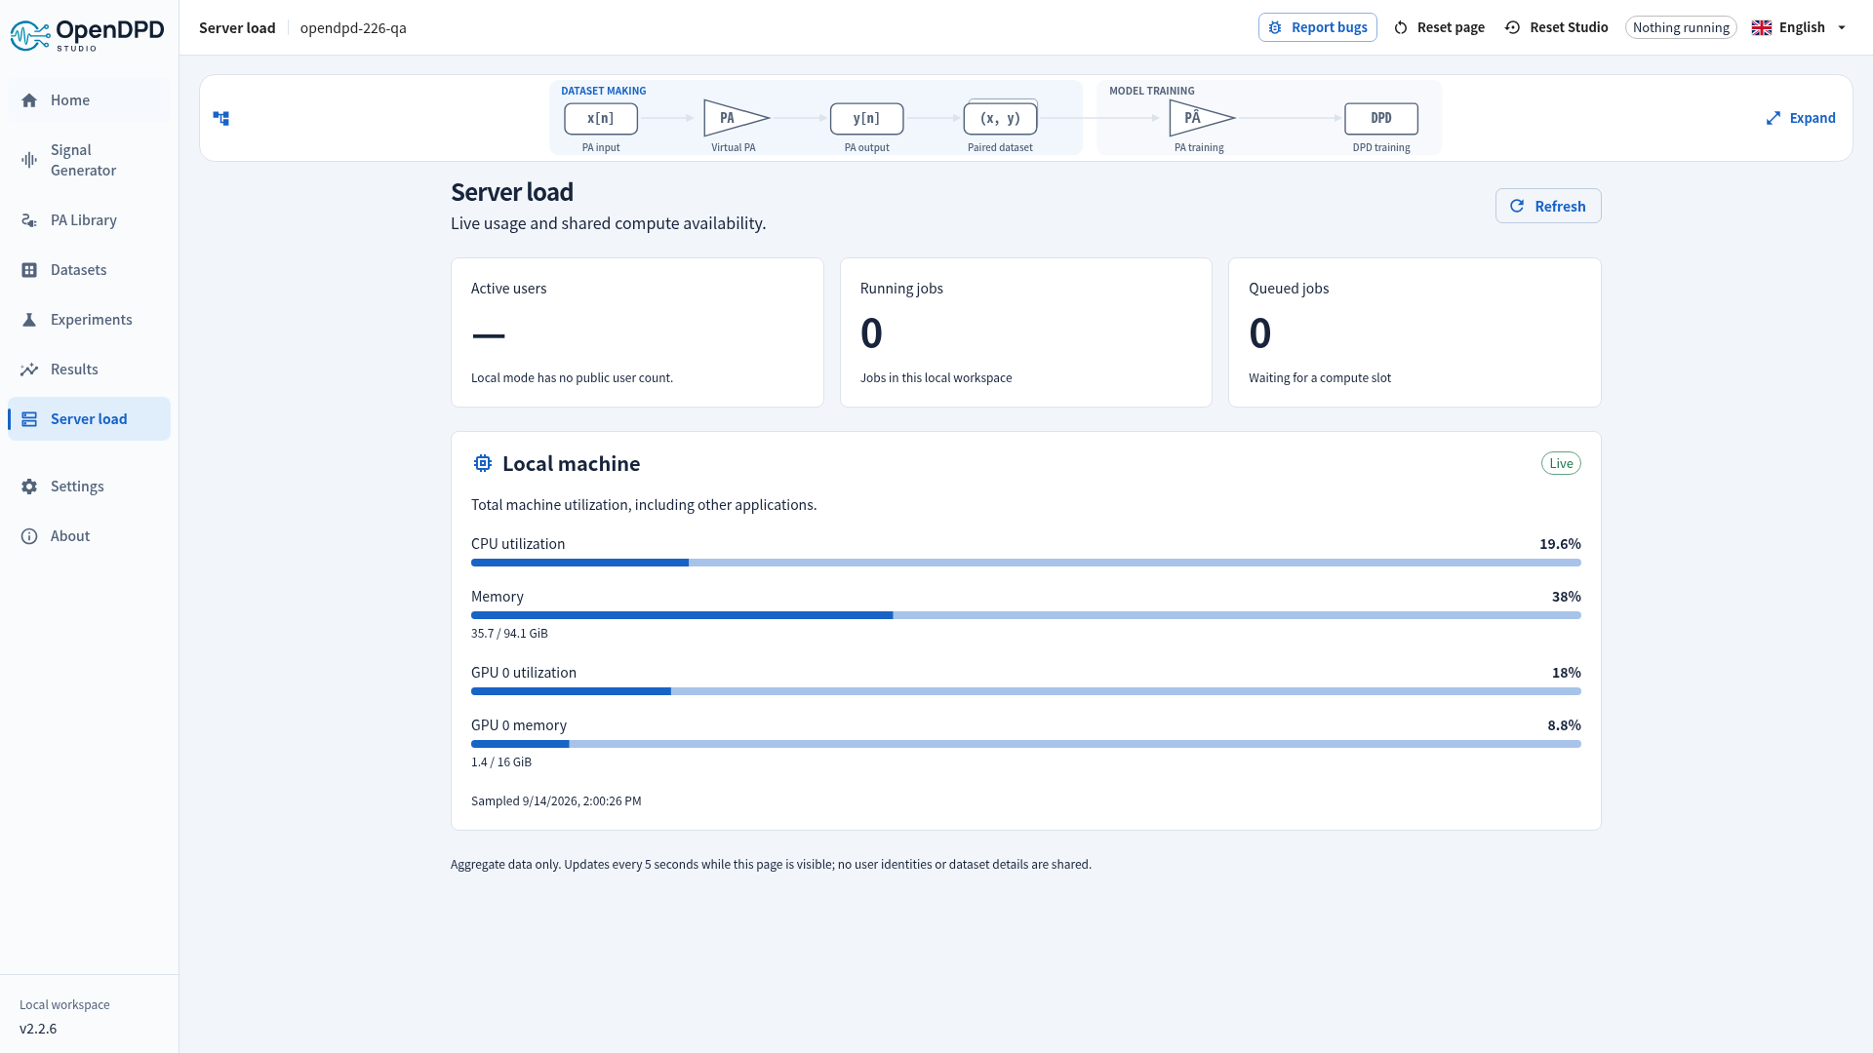Select the (x, y) Paired dataset block

(x=1000, y=118)
